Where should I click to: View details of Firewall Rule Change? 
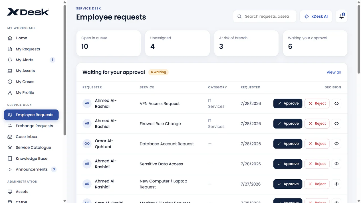336,124
